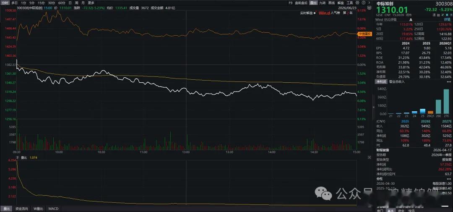
Task: Click the 27E forecast bar
Action: pos(446,101)
